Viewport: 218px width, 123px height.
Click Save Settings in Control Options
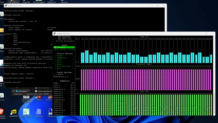click(64, 66)
